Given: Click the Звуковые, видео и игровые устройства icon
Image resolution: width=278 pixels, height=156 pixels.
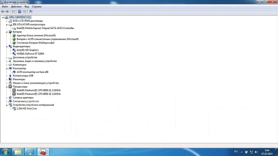Looking at the screenshot, I should coord(10,61).
